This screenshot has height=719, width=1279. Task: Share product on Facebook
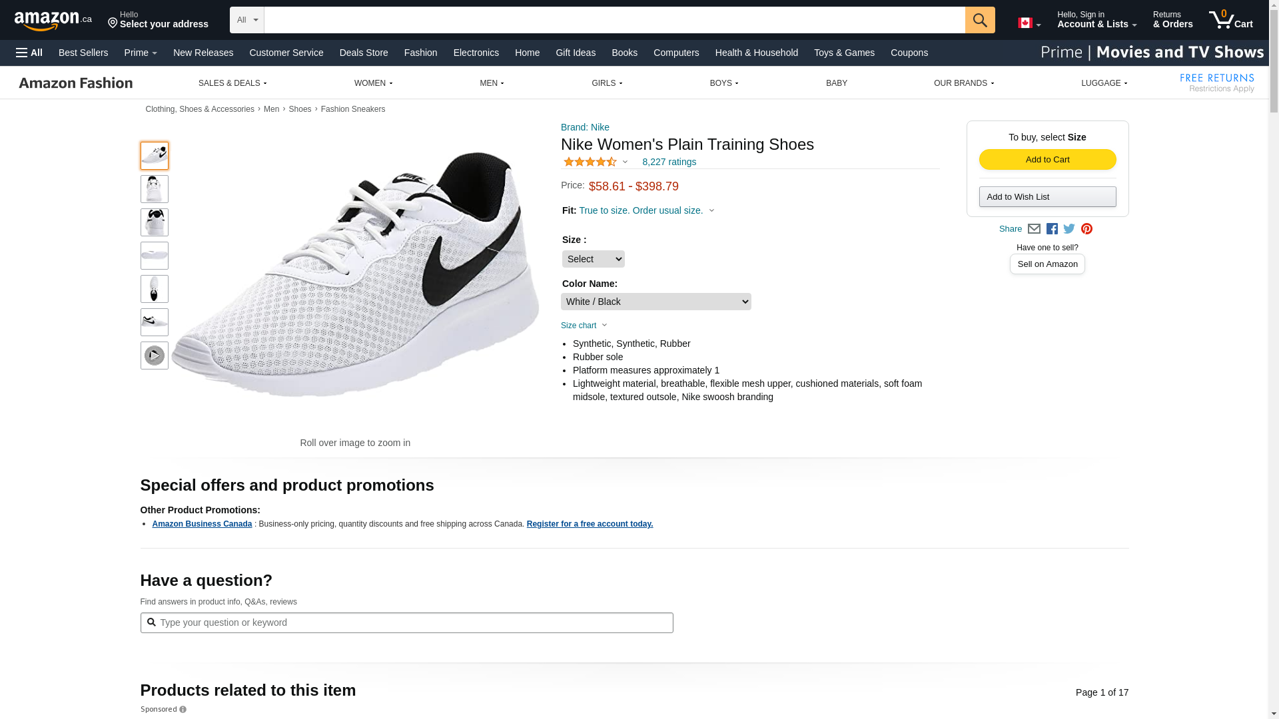click(x=1052, y=229)
